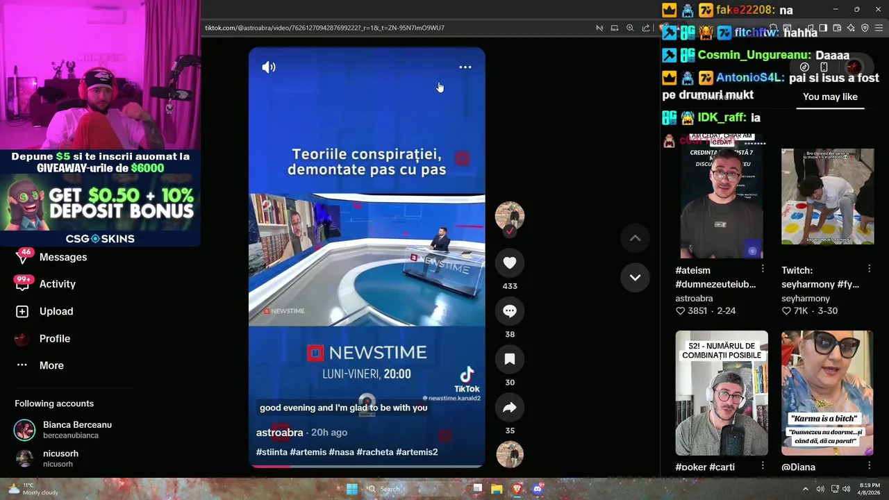The width and height of the screenshot is (889, 500).
Task: Open the clock showing 8:19 PM
Action: tap(870, 489)
